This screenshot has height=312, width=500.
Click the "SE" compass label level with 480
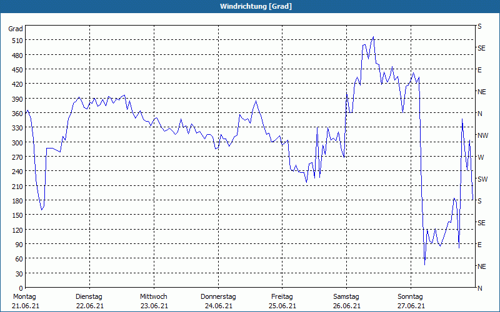coord(481,48)
